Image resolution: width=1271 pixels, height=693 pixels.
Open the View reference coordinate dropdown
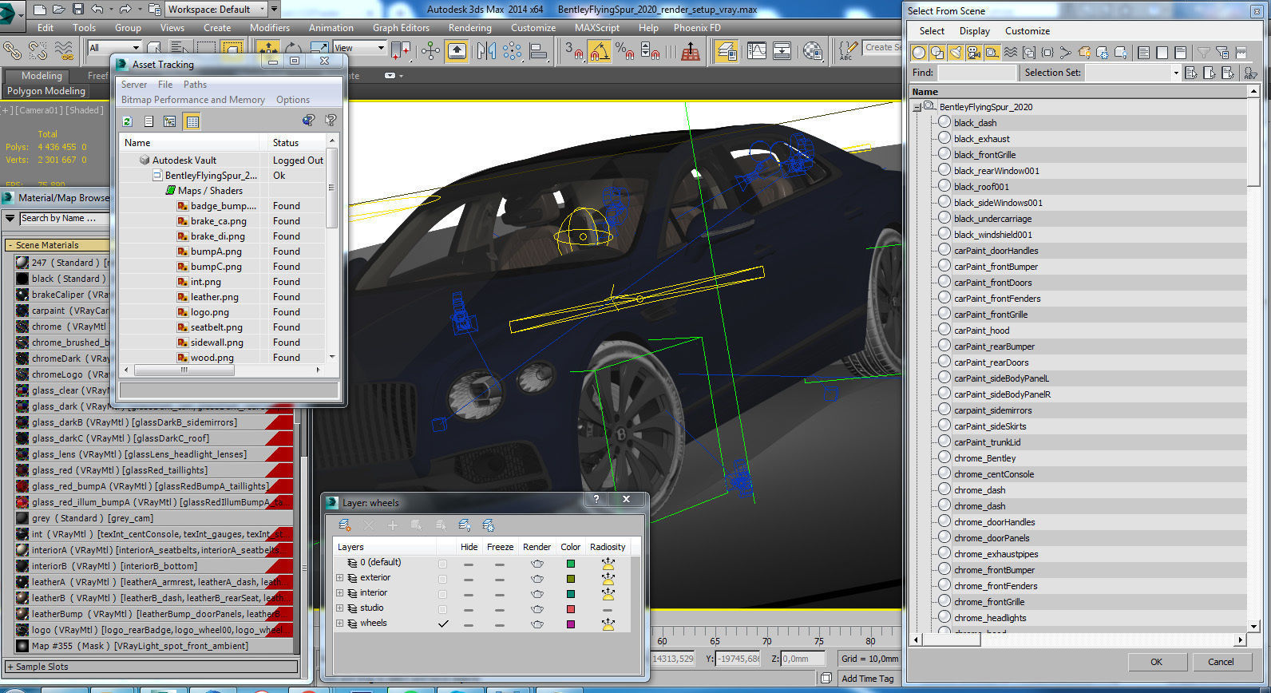tap(358, 48)
